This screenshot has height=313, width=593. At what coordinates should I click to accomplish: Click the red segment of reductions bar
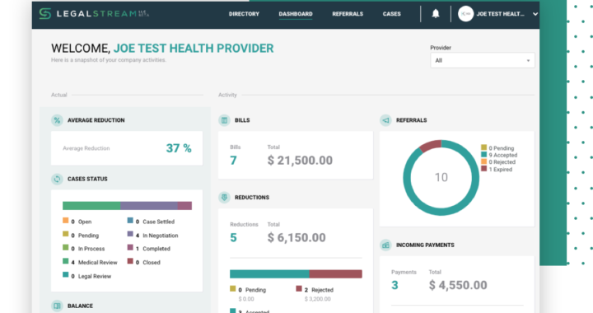point(335,273)
